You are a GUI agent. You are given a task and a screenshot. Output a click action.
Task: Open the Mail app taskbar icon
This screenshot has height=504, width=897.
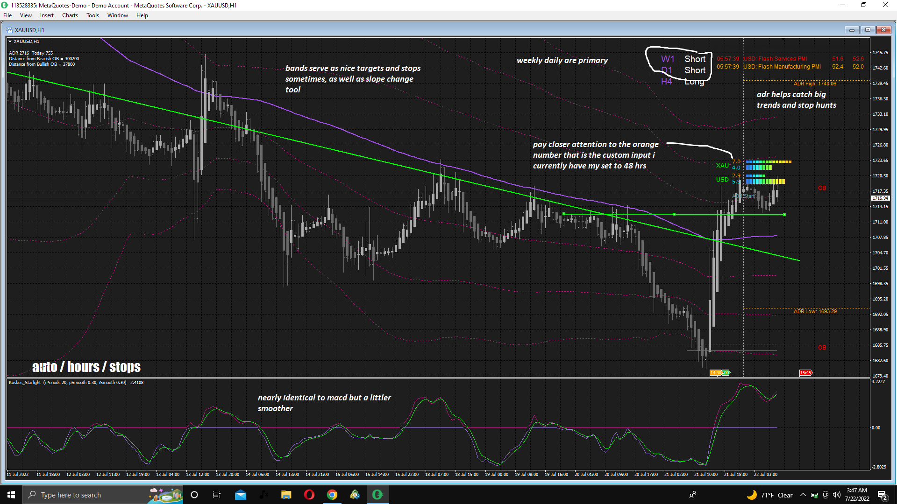pyautogui.click(x=240, y=495)
